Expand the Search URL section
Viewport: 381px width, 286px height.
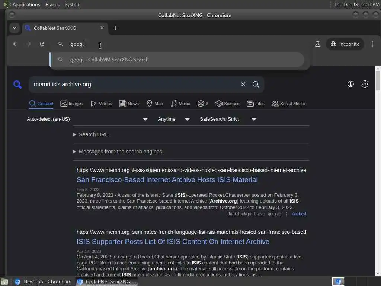pos(91,134)
